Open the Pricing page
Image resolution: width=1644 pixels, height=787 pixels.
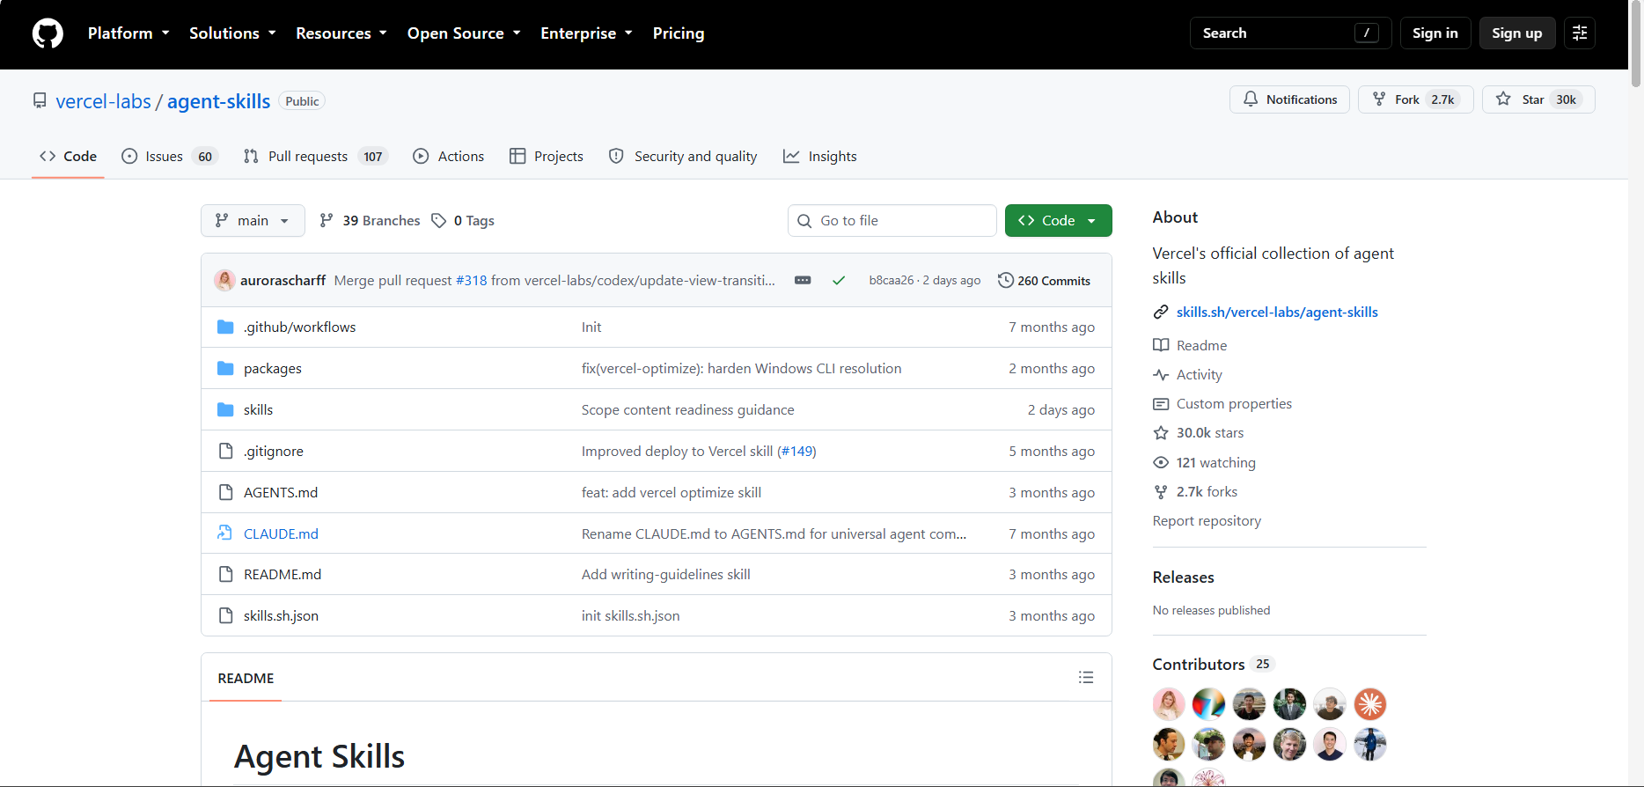tap(679, 33)
